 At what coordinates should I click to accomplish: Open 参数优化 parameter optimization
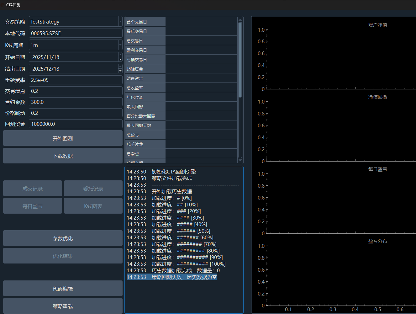(x=63, y=238)
